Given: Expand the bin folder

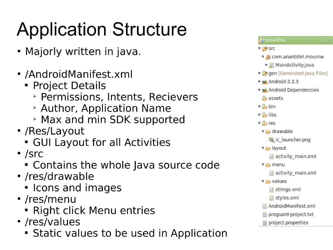Looking at the screenshot, I should pyautogui.click(x=259, y=106).
